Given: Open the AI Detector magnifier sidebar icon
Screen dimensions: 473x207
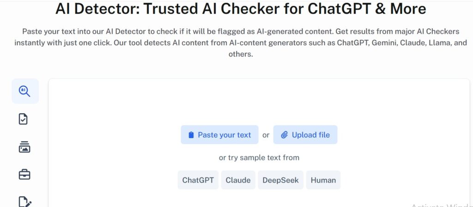Looking at the screenshot, I should (25, 91).
